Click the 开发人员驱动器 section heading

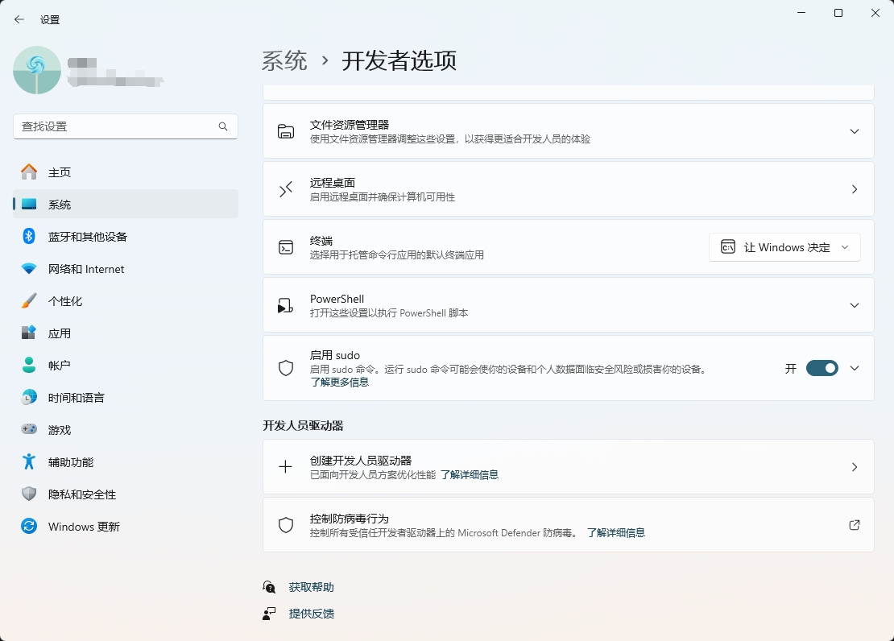coord(303,425)
